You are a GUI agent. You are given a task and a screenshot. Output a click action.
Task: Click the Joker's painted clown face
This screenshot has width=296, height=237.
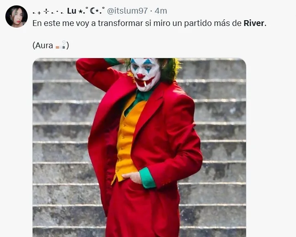coord(145,74)
